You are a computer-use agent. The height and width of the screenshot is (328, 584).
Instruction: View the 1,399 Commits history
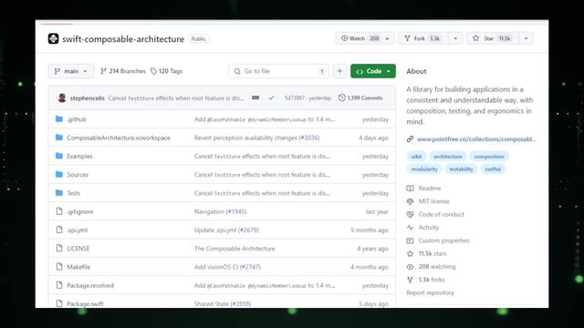tap(360, 97)
